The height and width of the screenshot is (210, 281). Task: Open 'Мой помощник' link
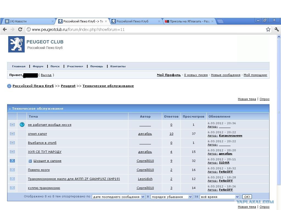(255, 75)
